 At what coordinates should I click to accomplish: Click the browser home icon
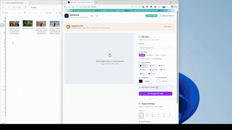click(x=73, y=7)
